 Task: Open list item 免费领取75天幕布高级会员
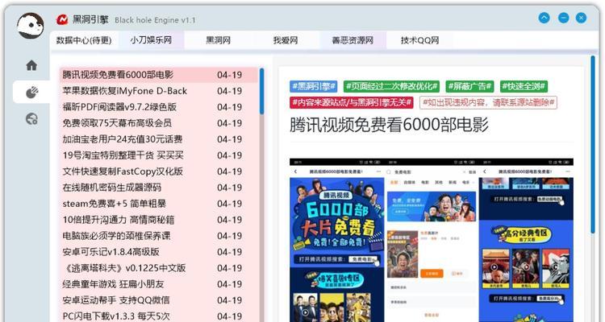(159, 123)
